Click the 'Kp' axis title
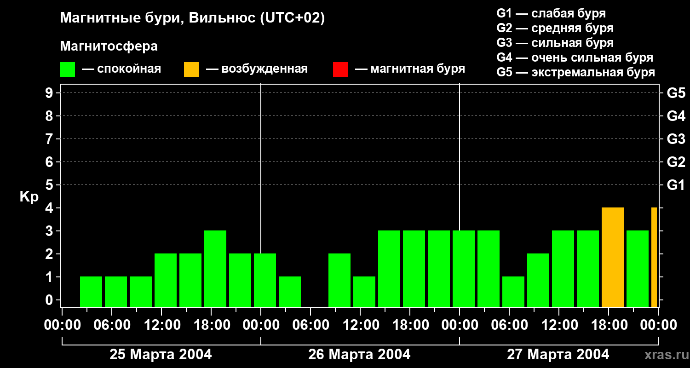 [29, 197]
